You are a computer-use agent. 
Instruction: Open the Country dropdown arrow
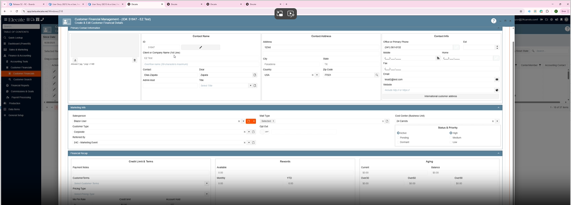(x=317, y=75)
